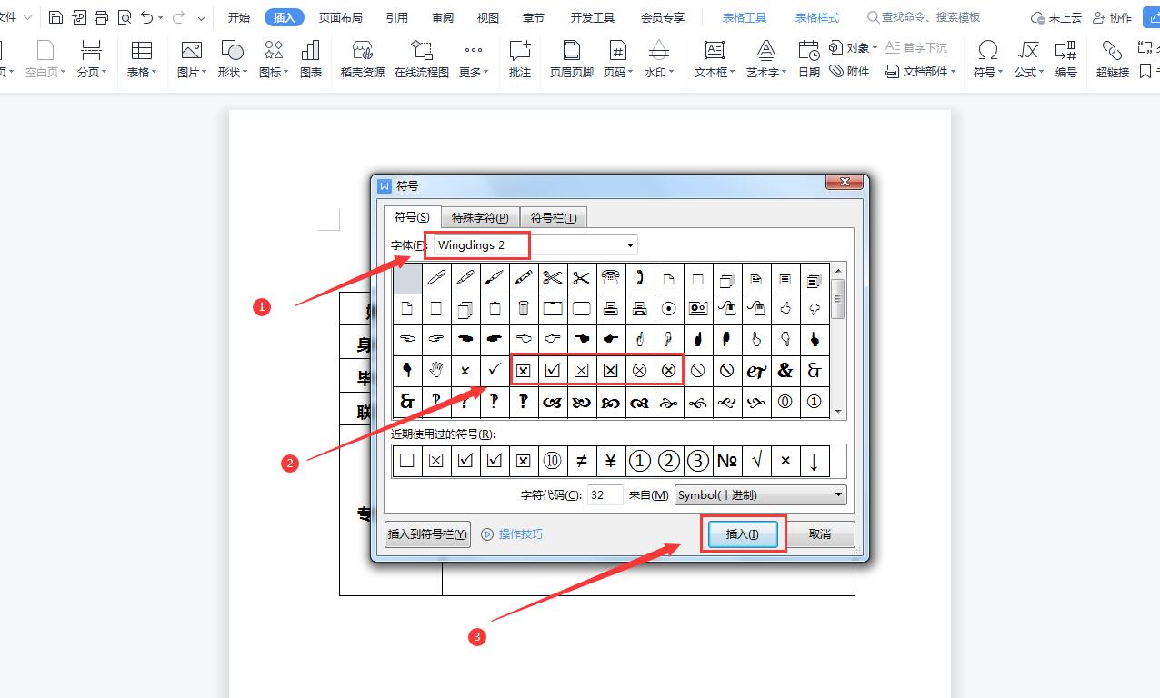Choose the checked box ☑ in Wingdings grid
1160x698 pixels.
(553, 370)
